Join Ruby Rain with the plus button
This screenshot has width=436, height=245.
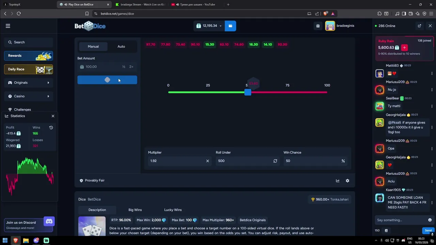(404, 48)
